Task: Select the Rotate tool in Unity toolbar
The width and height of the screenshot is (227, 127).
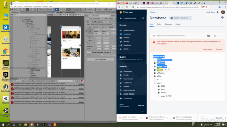Action: 20,10
